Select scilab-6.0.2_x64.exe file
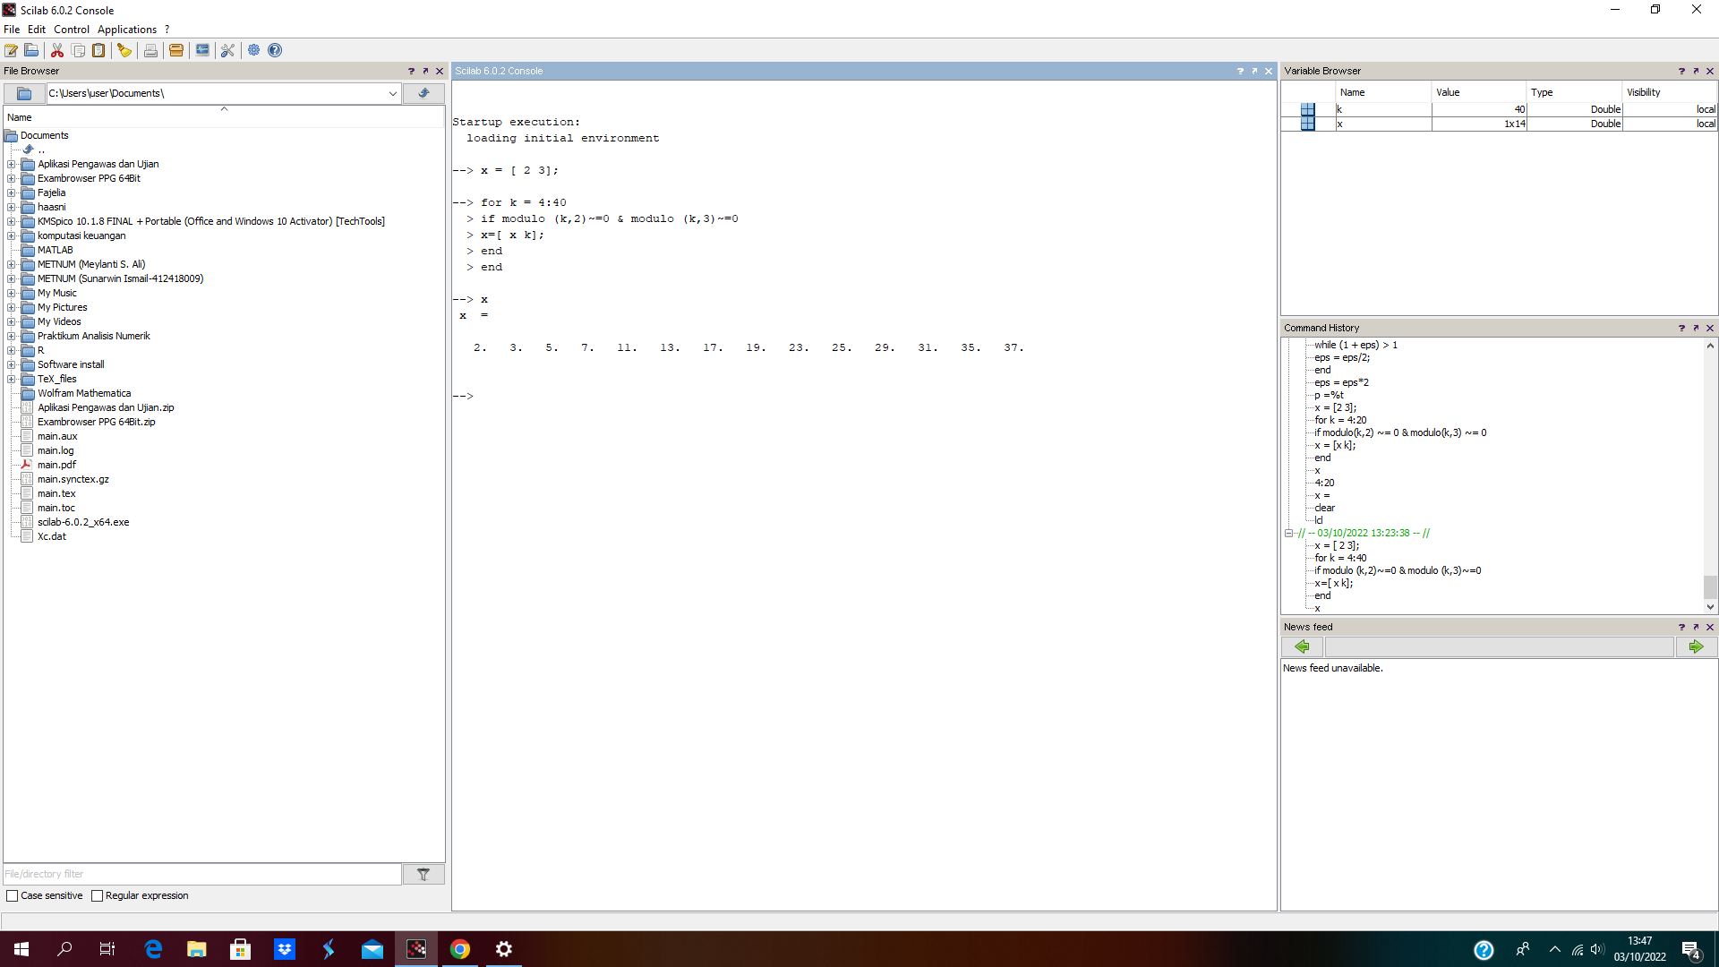The width and height of the screenshot is (1719, 967). click(x=83, y=522)
